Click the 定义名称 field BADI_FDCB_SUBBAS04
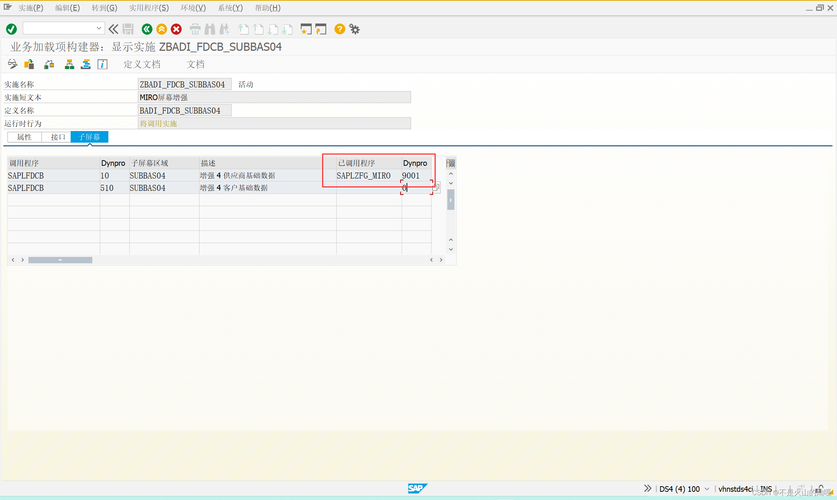837x500 pixels. 185,111
